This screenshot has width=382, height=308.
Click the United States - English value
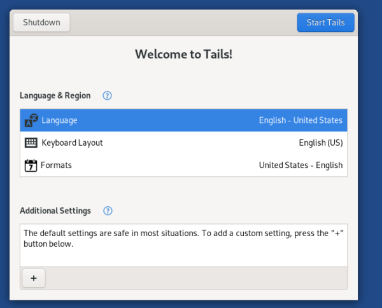point(301,165)
